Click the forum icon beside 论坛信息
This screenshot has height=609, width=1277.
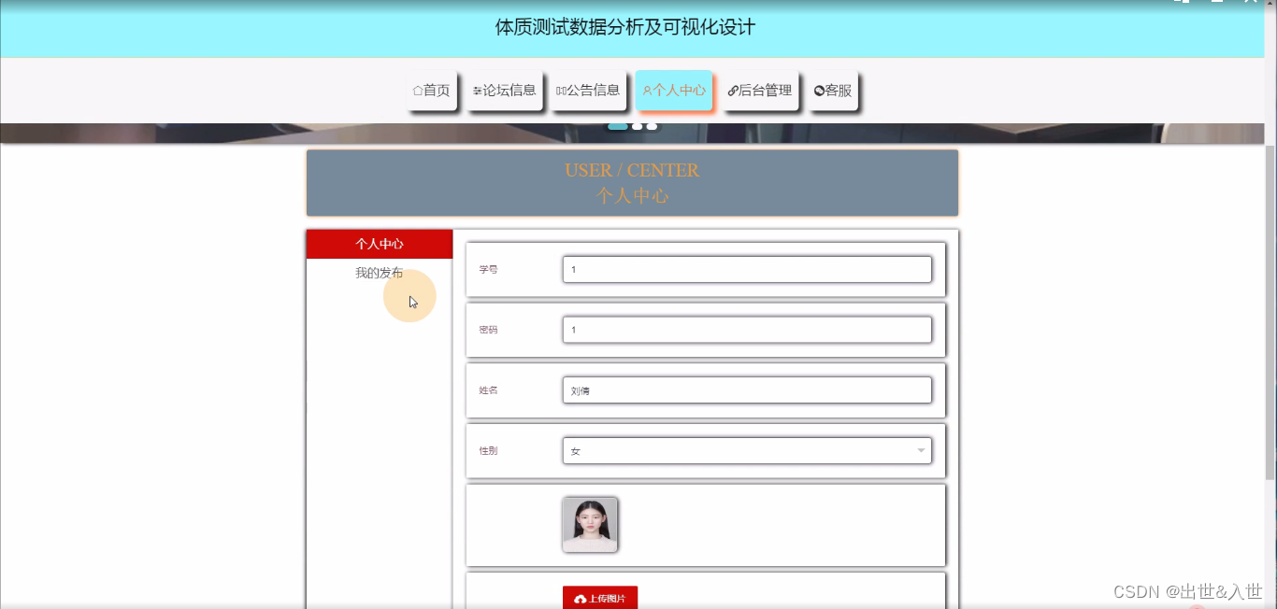478,91
